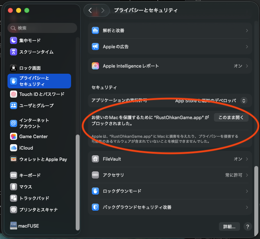The image size is (260, 239).
Task: Click the red close window button
Action: (x=10, y=10)
